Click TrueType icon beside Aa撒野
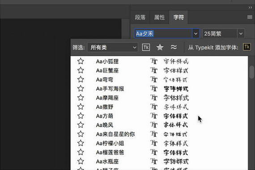The width and height of the screenshot is (255, 170). pyautogui.click(x=154, y=107)
